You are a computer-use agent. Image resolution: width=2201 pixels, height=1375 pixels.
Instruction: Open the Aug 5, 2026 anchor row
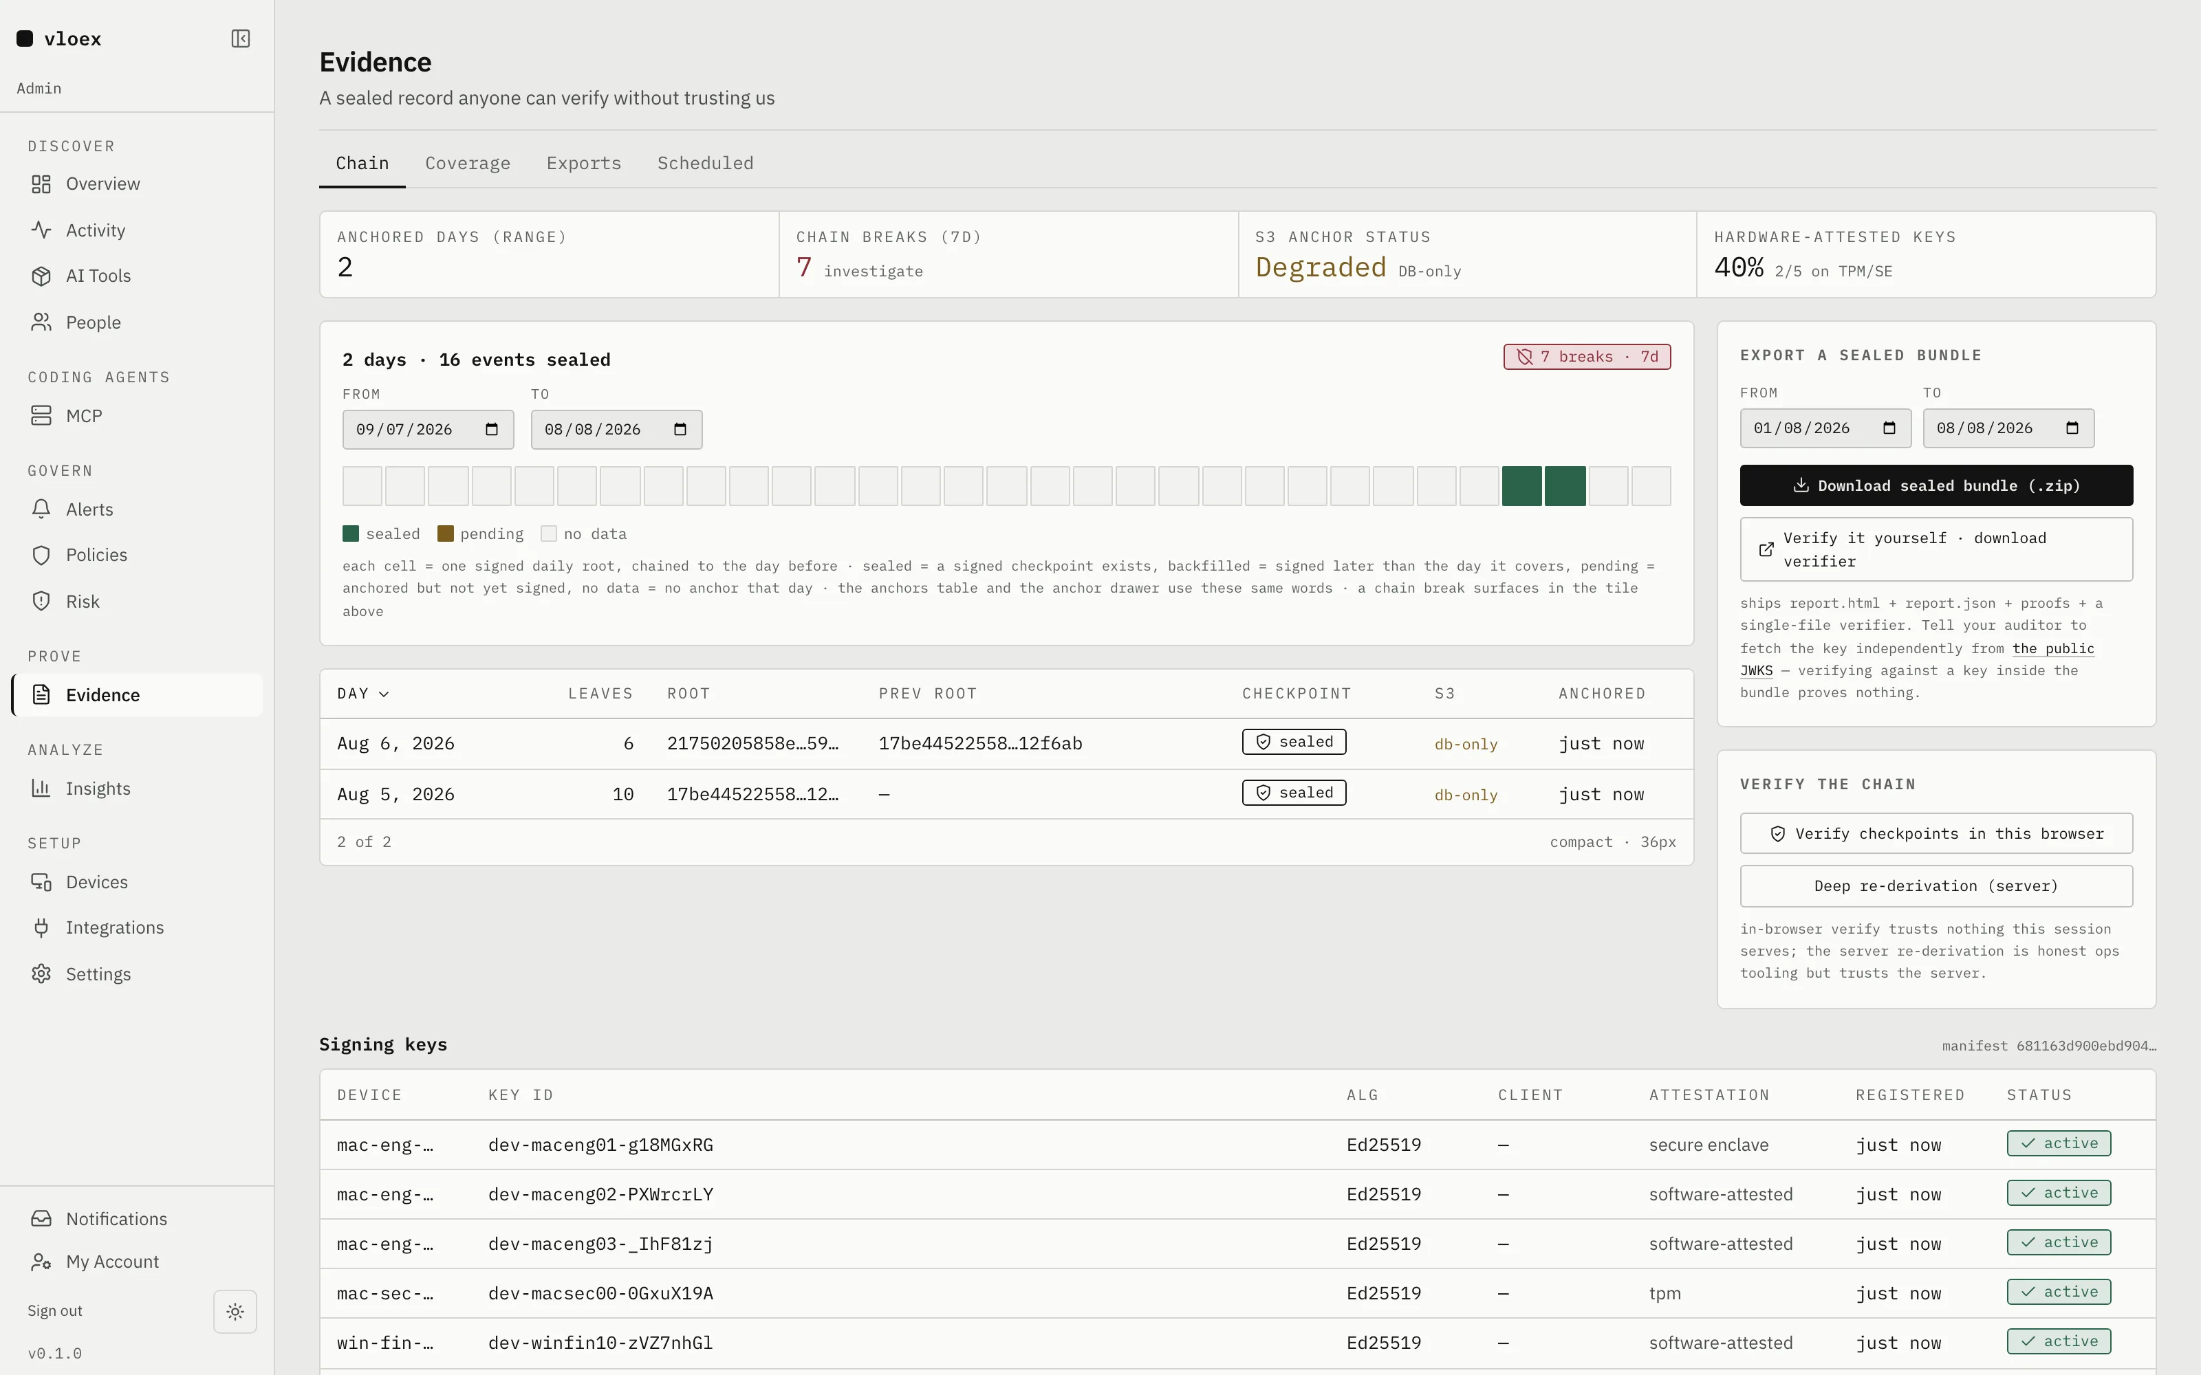pos(1006,795)
